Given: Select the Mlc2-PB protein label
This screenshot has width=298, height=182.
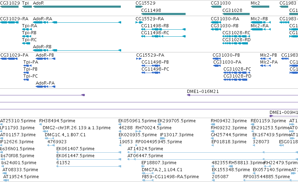Looking at the screenshot, I should [269, 55].
